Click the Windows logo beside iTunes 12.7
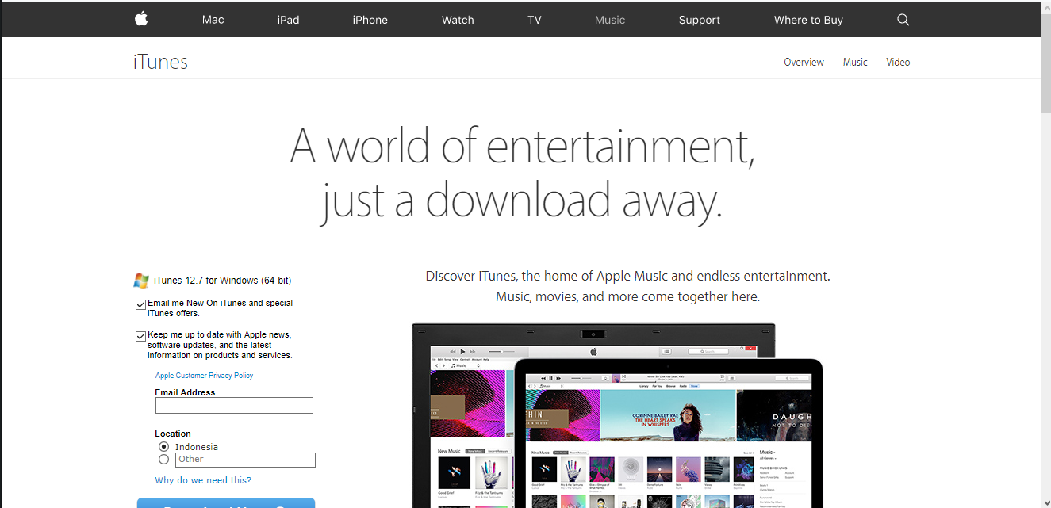1051x508 pixels. coord(141,281)
